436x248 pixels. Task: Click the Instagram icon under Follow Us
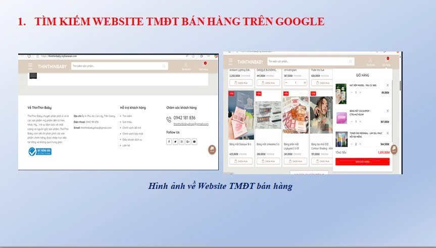click(181, 141)
